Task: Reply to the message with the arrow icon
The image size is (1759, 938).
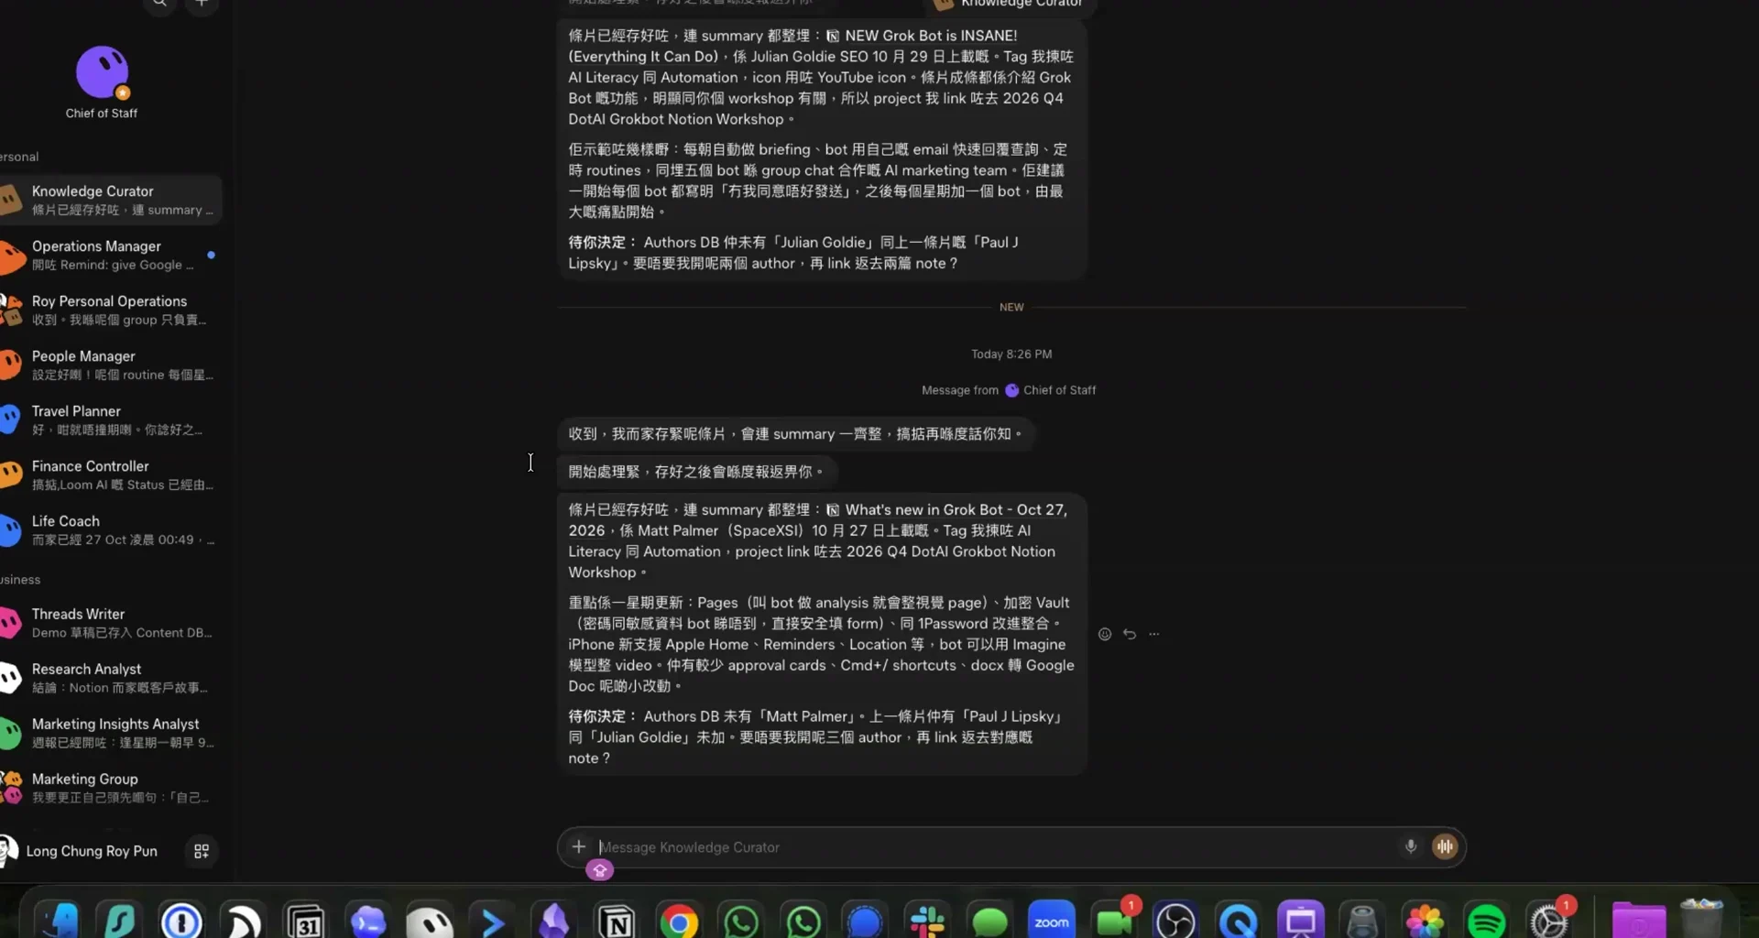Action: (1130, 634)
